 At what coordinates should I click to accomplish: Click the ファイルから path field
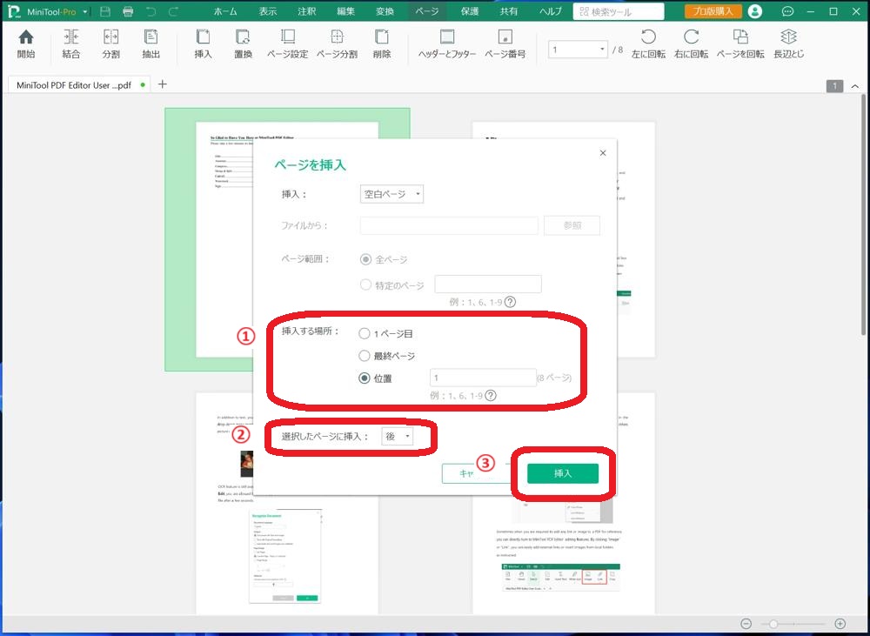[449, 225]
